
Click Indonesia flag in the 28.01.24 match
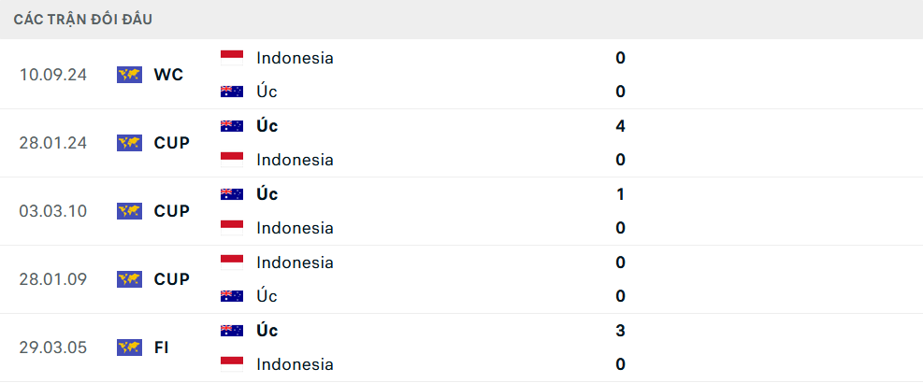click(x=232, y=160)
